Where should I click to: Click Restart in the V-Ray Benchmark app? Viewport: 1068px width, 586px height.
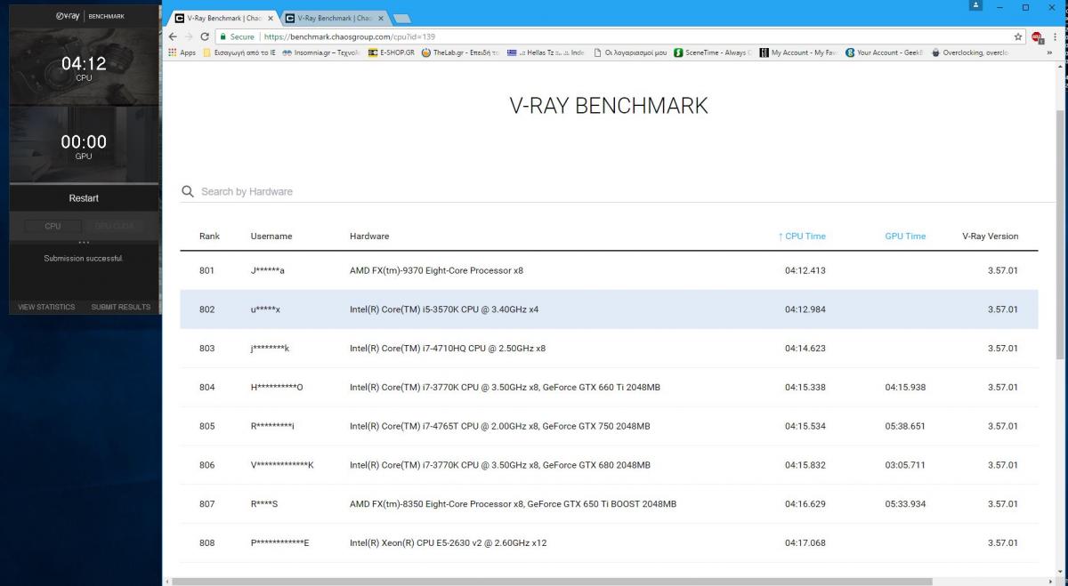point(84,198)
